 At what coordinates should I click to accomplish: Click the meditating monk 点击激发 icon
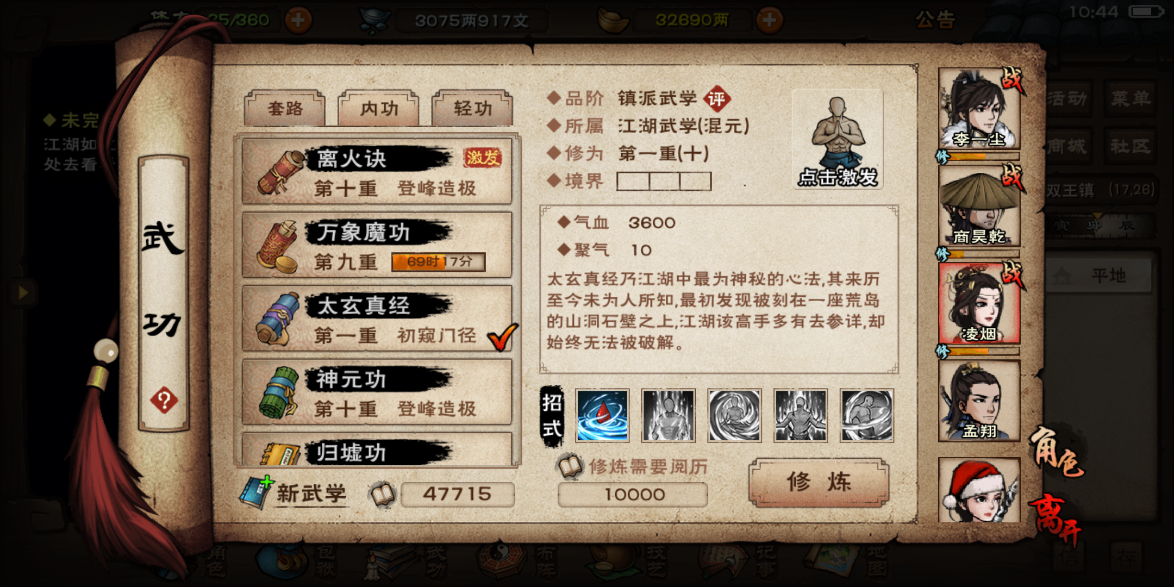click(838, 139)
